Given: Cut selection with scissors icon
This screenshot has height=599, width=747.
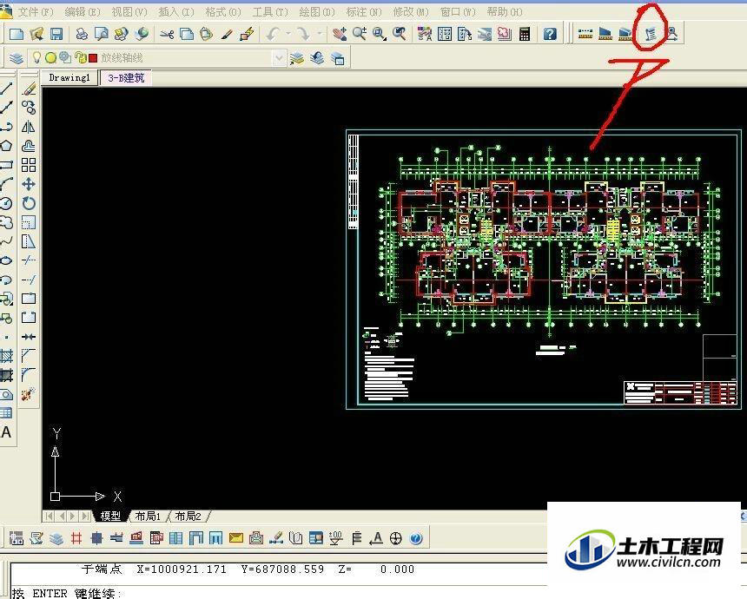Looking at the screenshot, I should [x=167, y=33].
